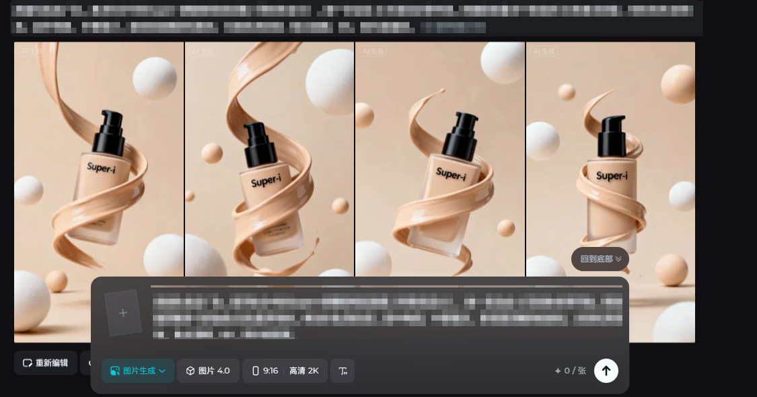This screenshot has width=757, height=397.
Task: Open the 图片 4.0 model selector
Action: 208,371
